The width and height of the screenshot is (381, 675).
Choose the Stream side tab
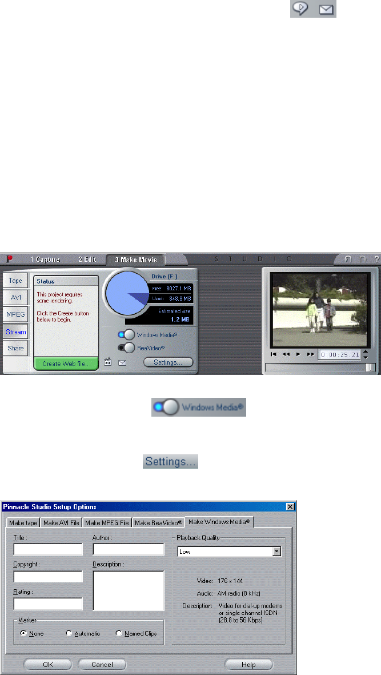15,332
